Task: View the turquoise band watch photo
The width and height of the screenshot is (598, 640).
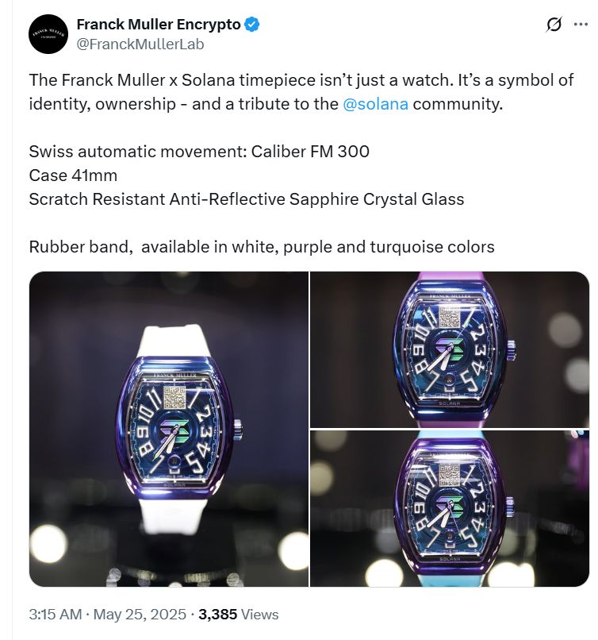Action: point(449,509)
